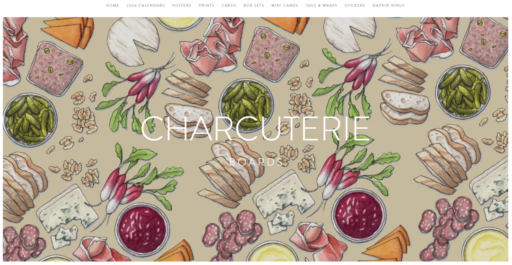Open the Prints section
The height and width of the screenshot is (265, 512).
point(206,6)
